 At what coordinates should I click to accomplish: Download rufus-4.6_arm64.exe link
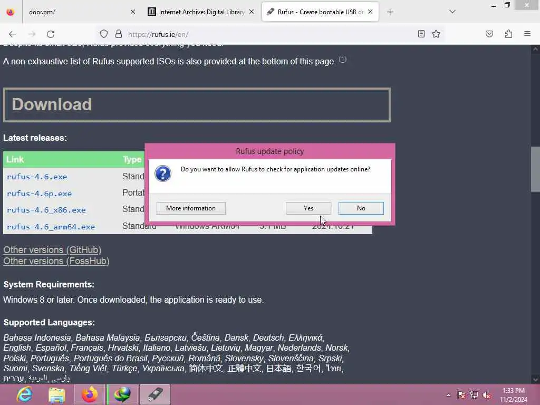pos(51,227)
